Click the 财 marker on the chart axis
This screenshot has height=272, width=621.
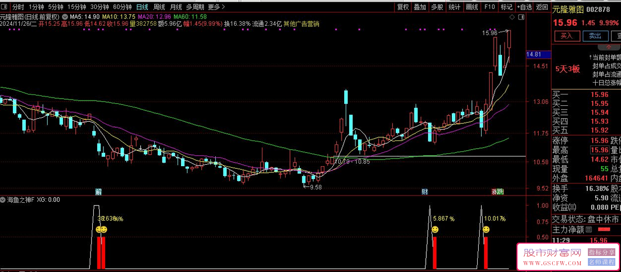coord(425,191)
